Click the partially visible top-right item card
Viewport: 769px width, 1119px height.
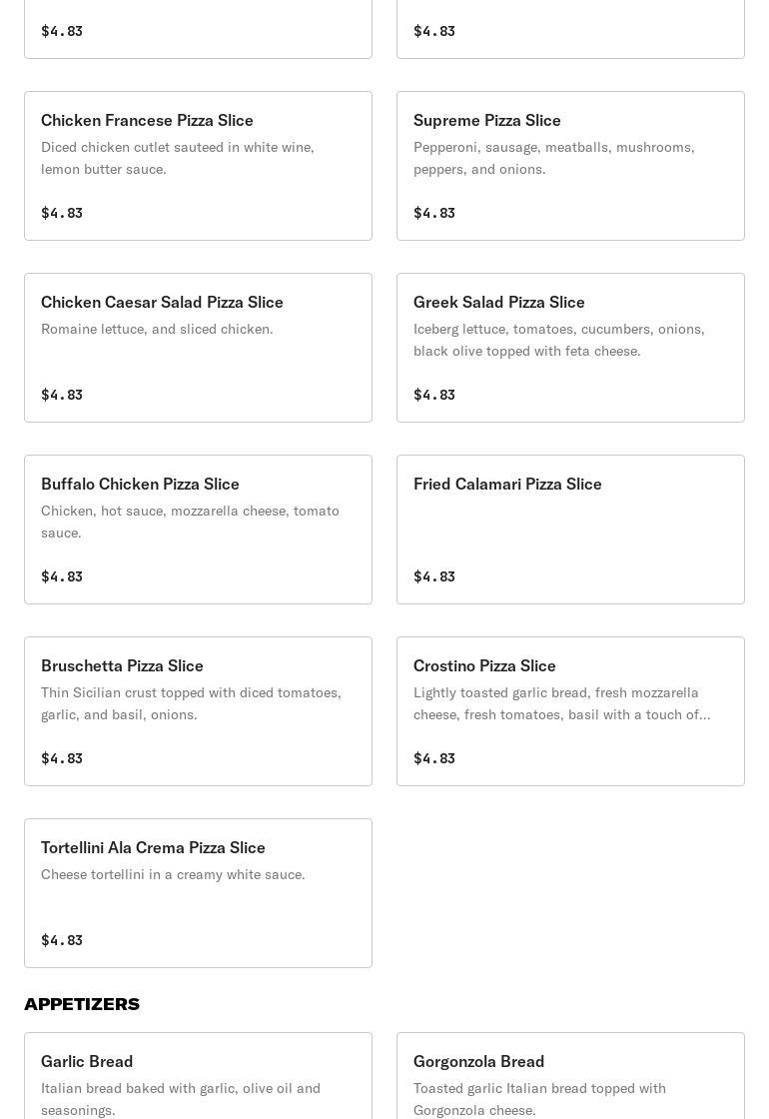(x=570, y=29)
